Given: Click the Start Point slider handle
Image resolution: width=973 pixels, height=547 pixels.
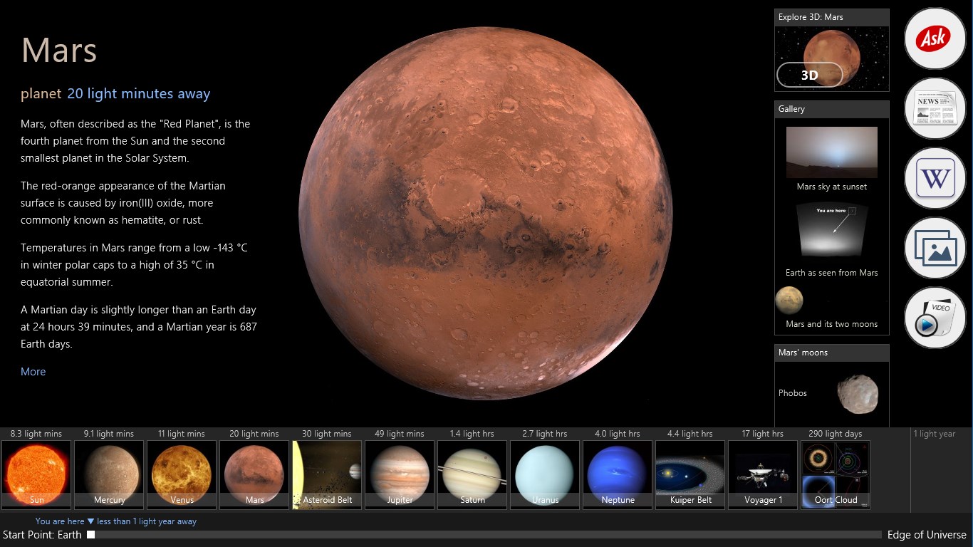Looking at the screenshot, I should click(90, 534).
